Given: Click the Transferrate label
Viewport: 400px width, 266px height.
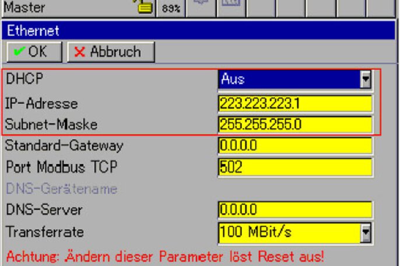Looking at the screenshot, I should point(45,232).
